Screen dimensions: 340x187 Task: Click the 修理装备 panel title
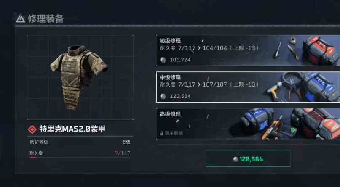(x=46, y=19)
